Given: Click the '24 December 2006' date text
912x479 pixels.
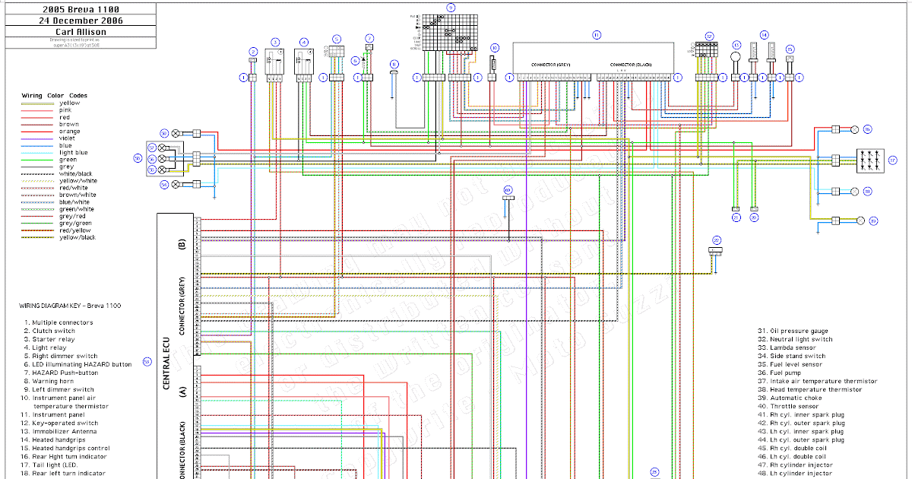Looking at the screenshot, I should [x=81, y=21].
